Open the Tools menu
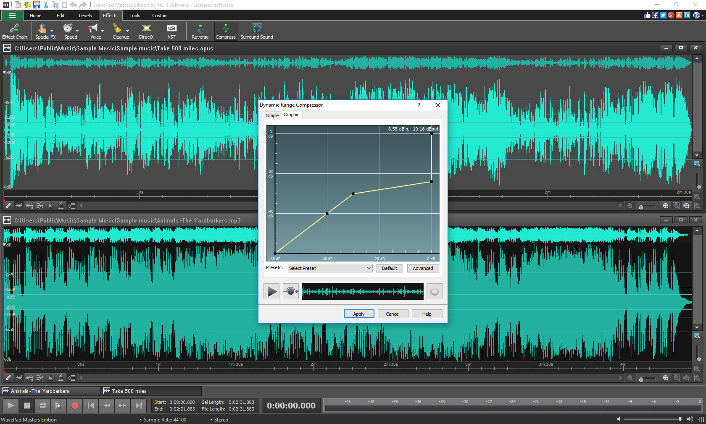This screenshot has width=706, height=424. (134, 16)
